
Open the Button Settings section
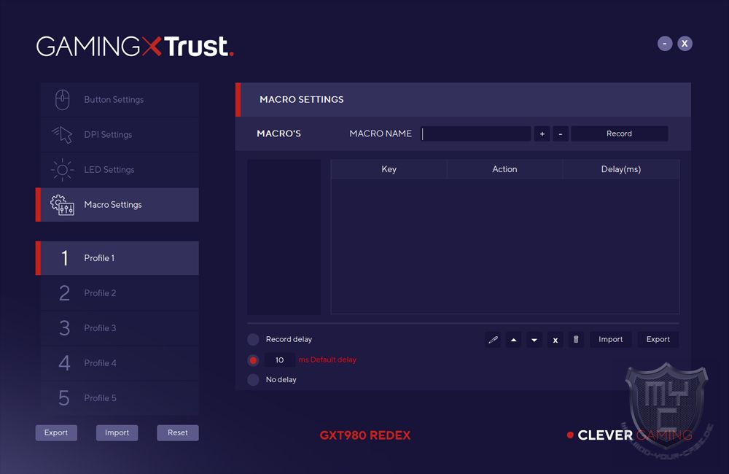coord(120,100)
